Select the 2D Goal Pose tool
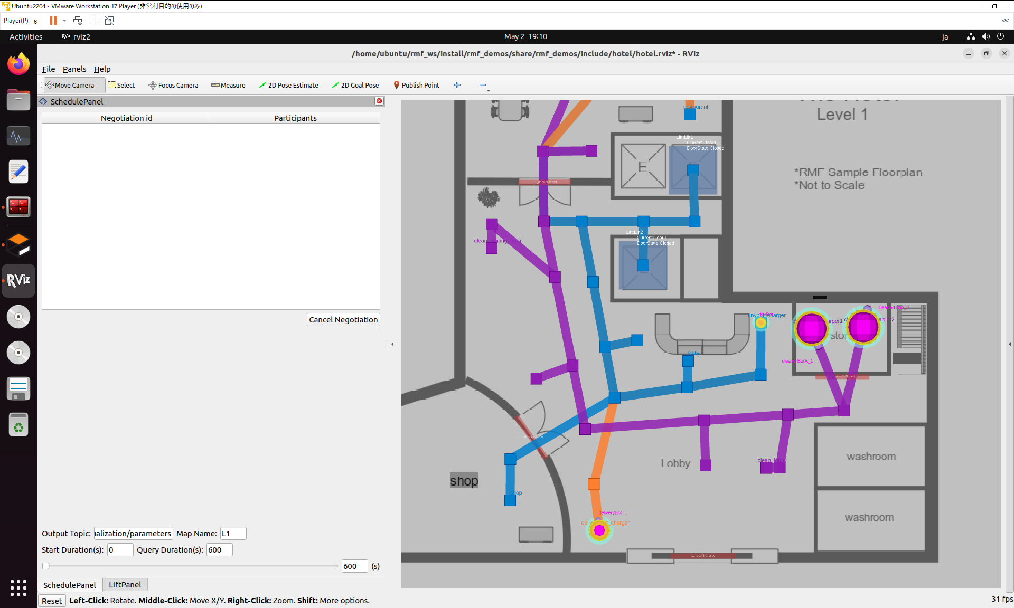The image size is (1014, 608). [355, 85]
